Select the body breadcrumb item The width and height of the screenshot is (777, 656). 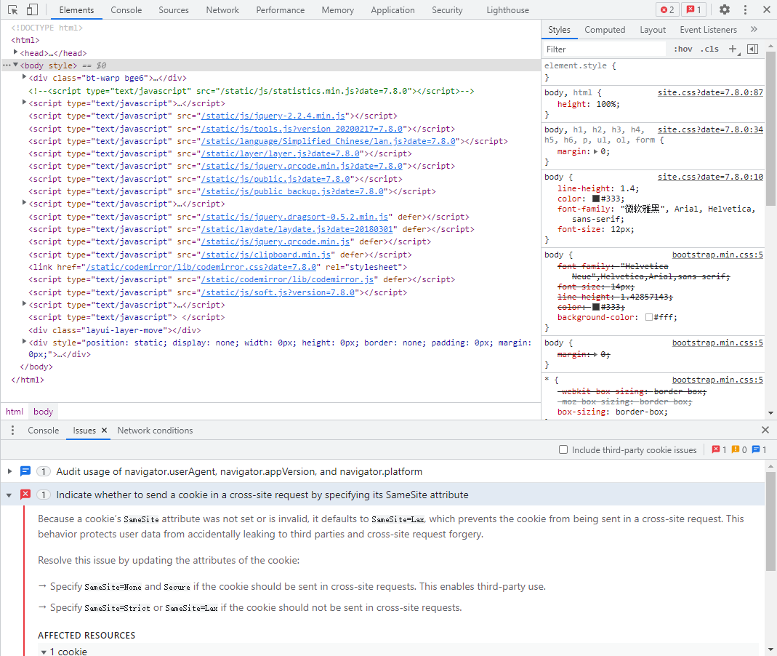(x=43, y=412)
